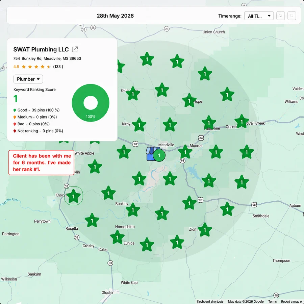Click the faded page icon right of Timerange dropdown
This screenshot has height=304, width=304.
point(281,16)
